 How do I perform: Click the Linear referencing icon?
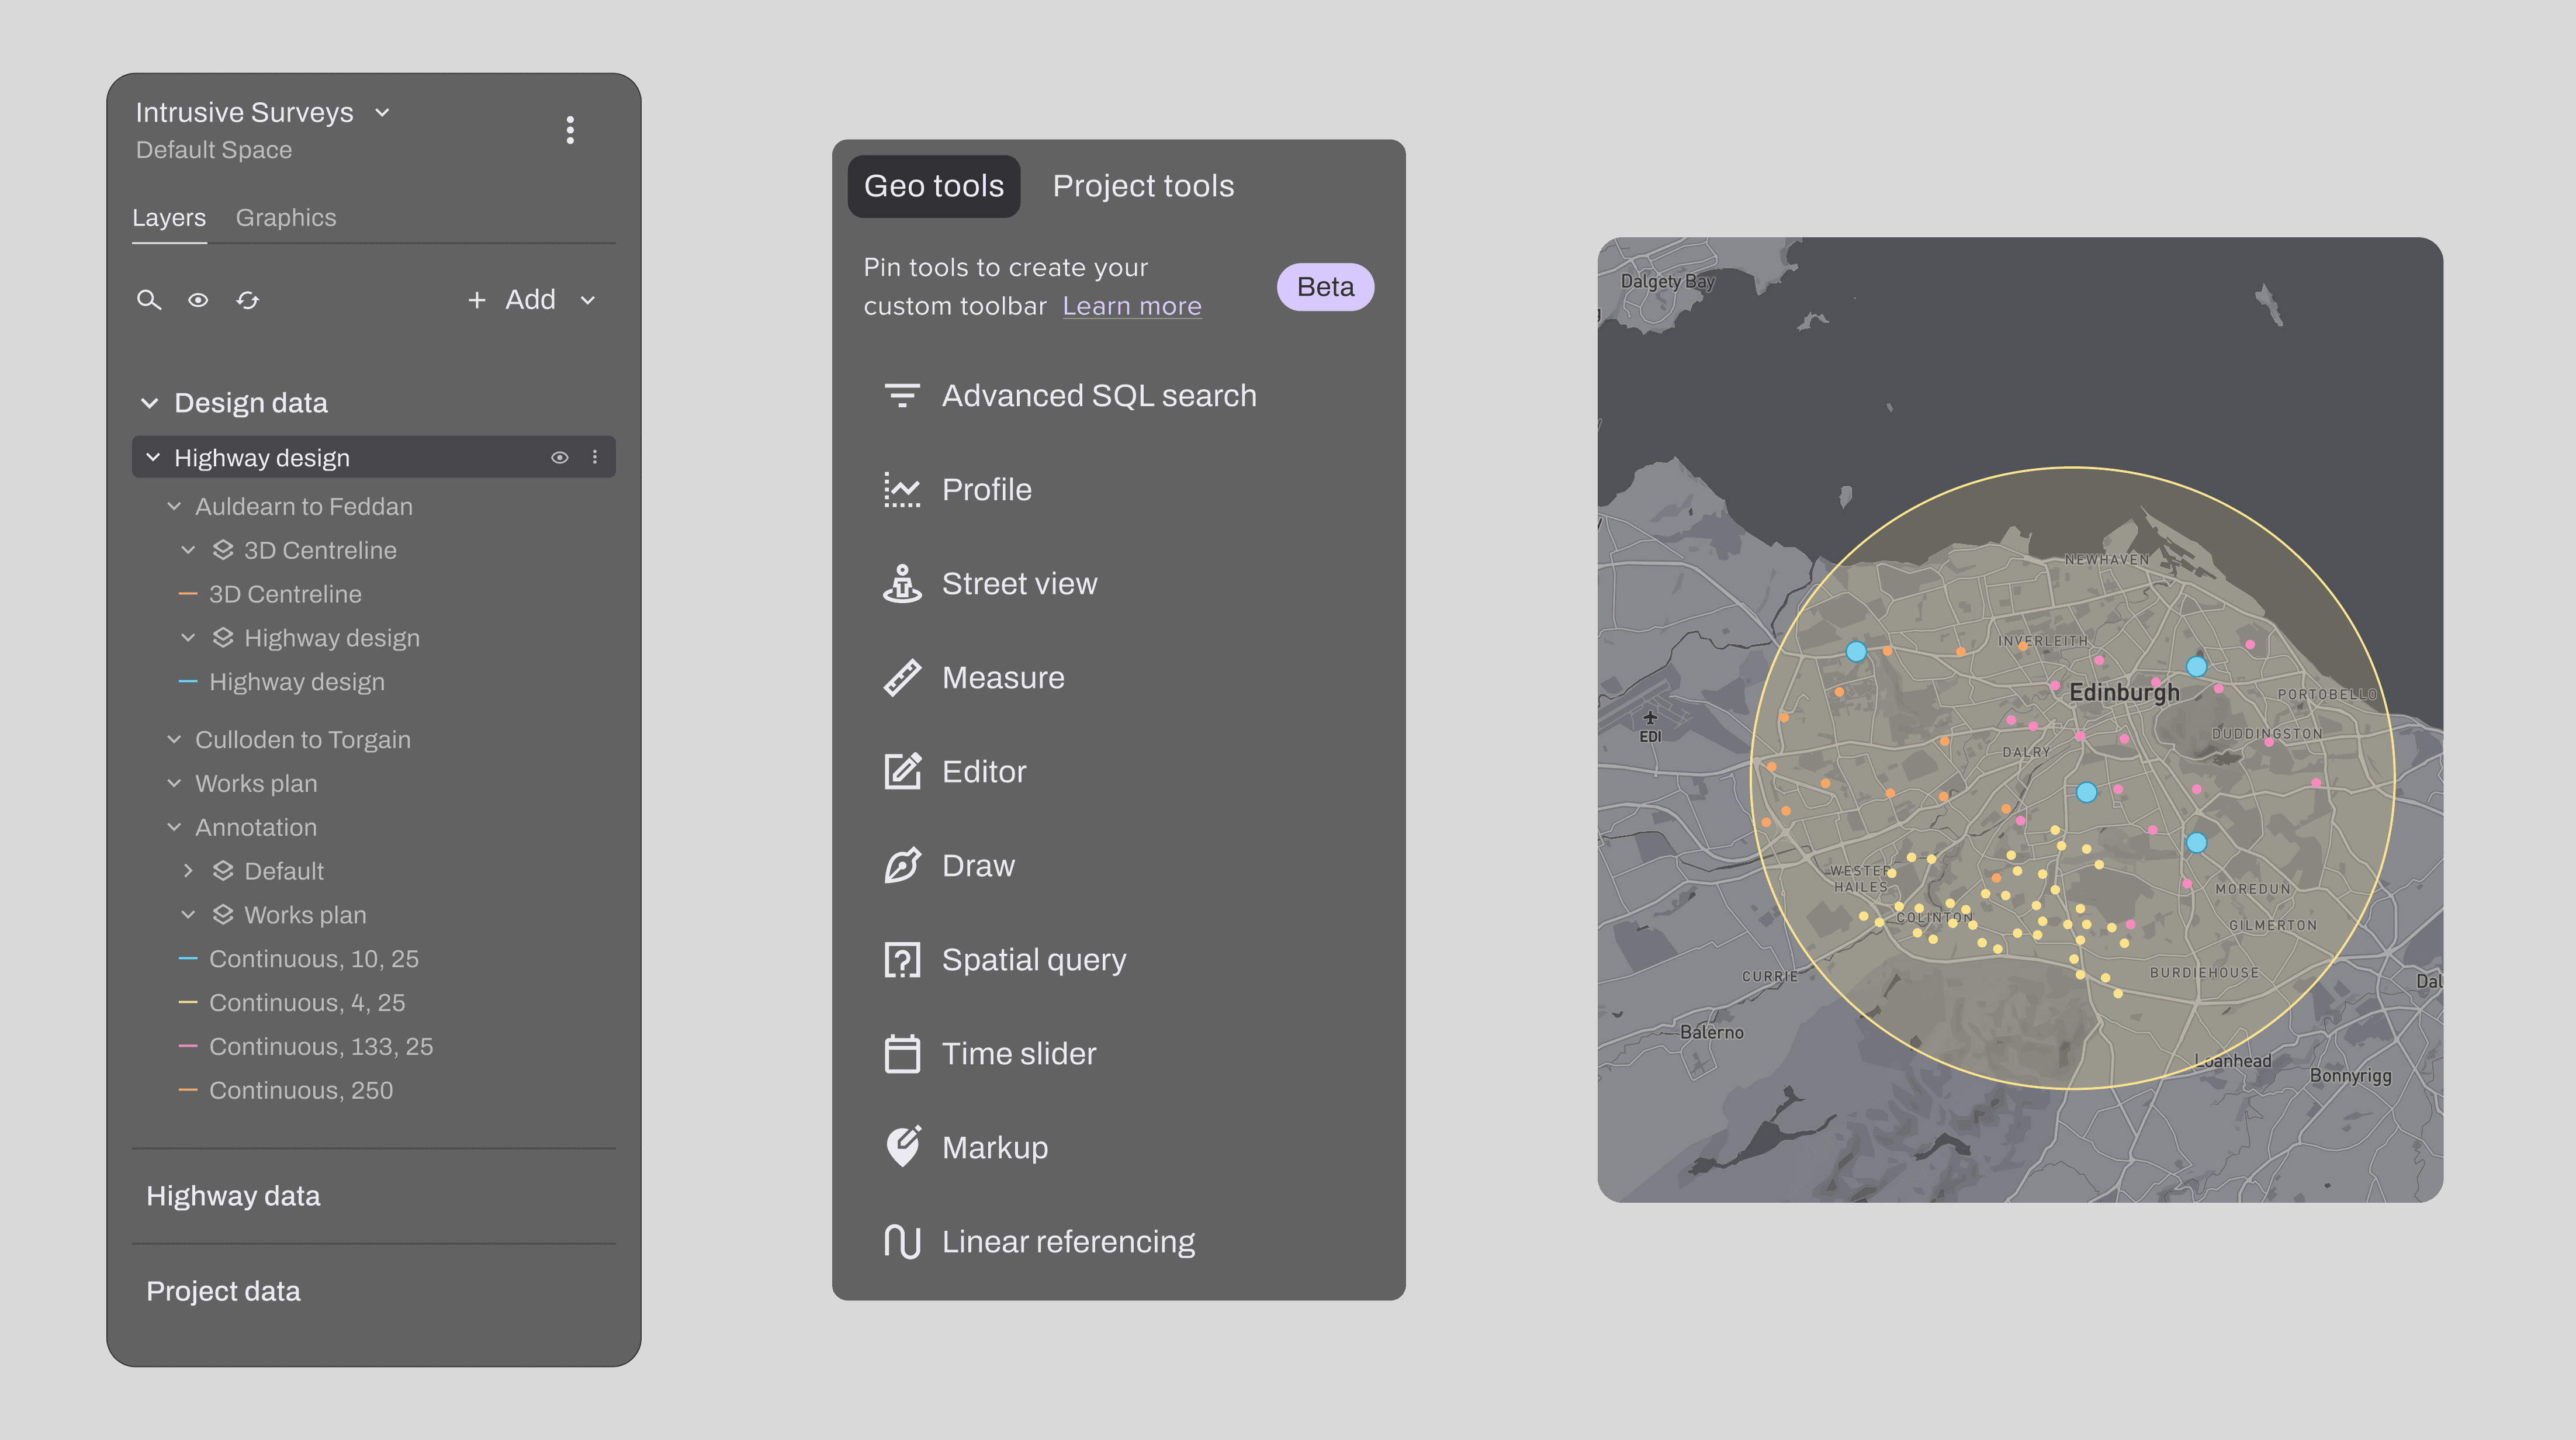point(901,1241)
